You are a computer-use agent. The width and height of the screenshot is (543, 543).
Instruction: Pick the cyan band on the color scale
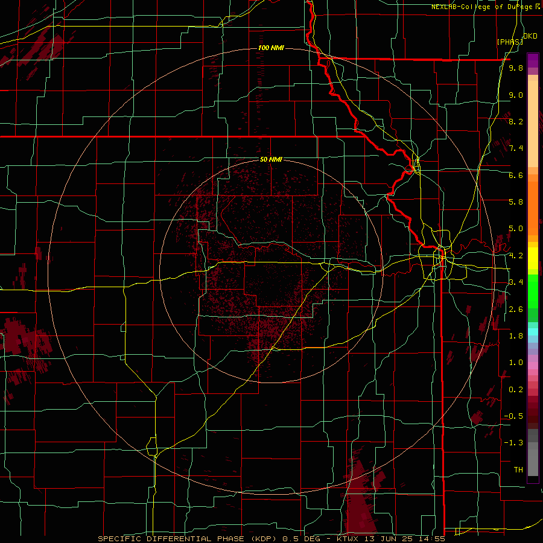coord(533,332)
